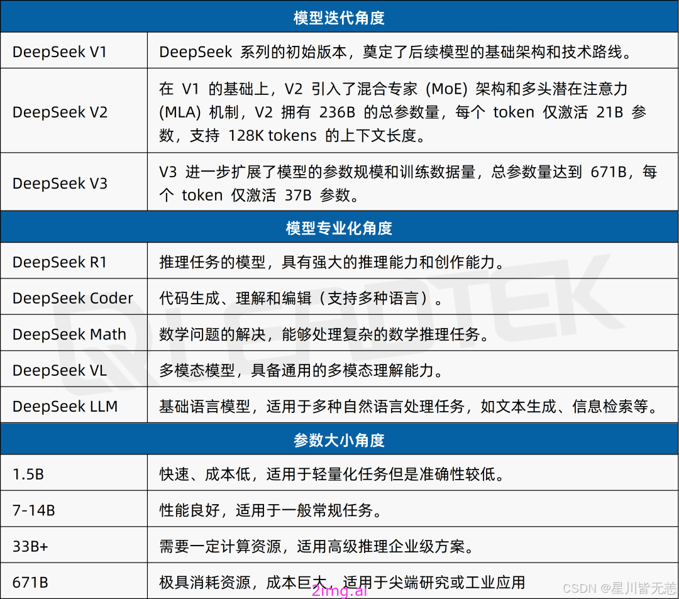679x599 pixels.
Task: Click the '参数大小角度' section header
Action: (339, 440)
